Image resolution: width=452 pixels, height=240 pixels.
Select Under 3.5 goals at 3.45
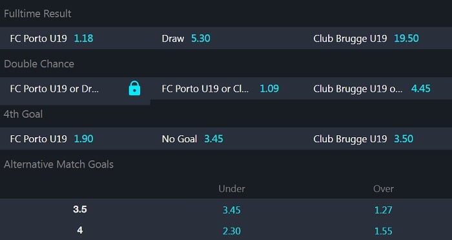pos(232,210)
